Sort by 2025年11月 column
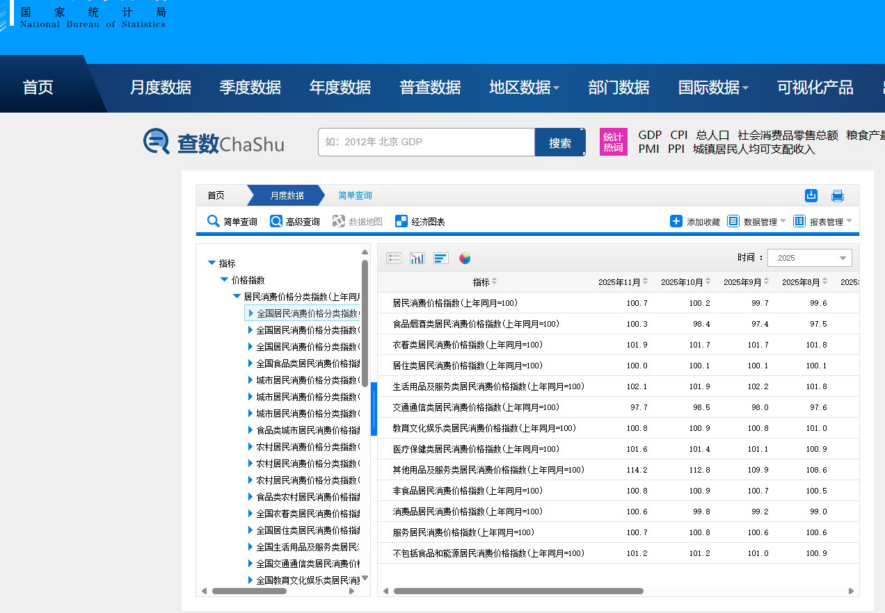The height and width of the screenshot is (613, 885). 623,282
